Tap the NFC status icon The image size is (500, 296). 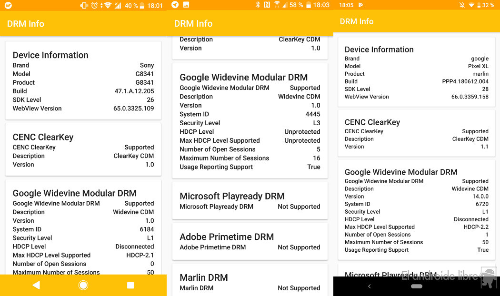(267, 5)
